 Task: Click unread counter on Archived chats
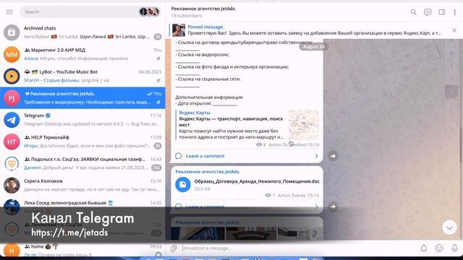pos(158,37)
